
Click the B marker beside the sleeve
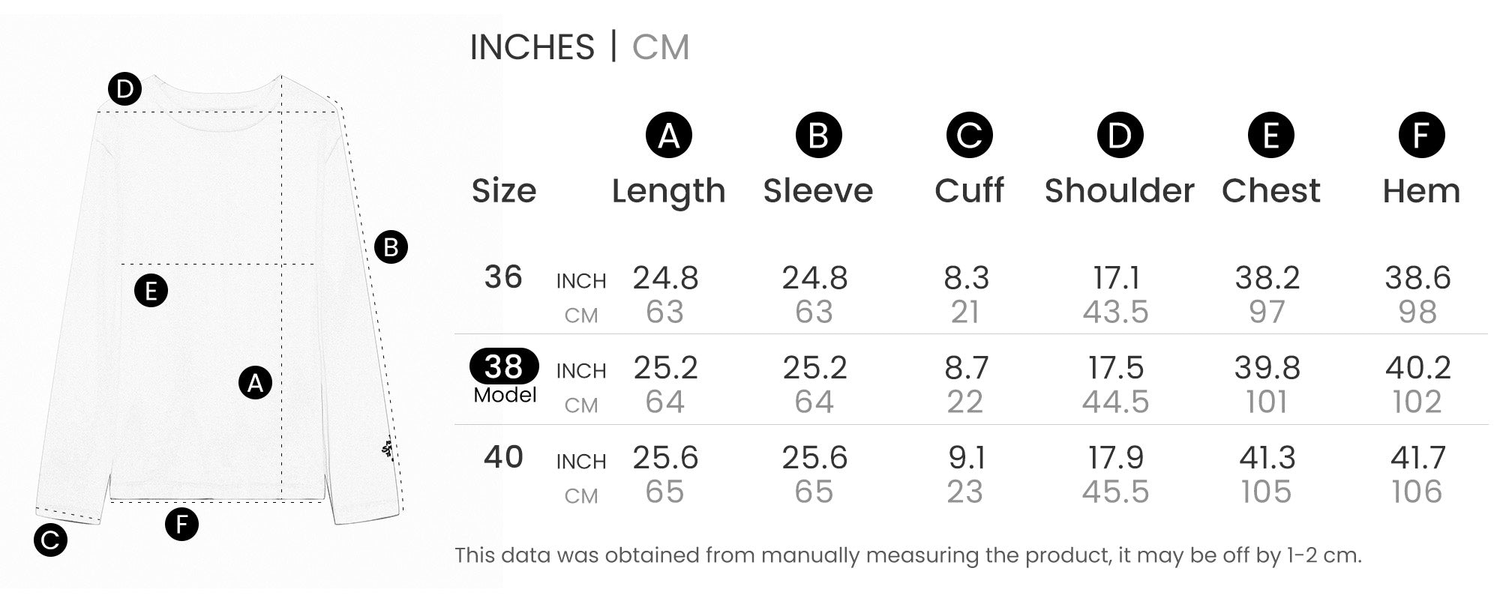391,247
